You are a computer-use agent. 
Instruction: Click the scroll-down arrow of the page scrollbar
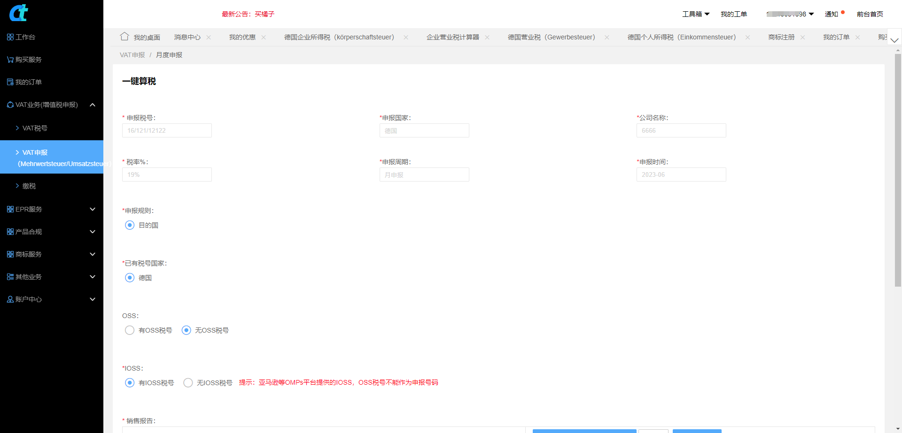pyautogui.click(x=898, y=429)
